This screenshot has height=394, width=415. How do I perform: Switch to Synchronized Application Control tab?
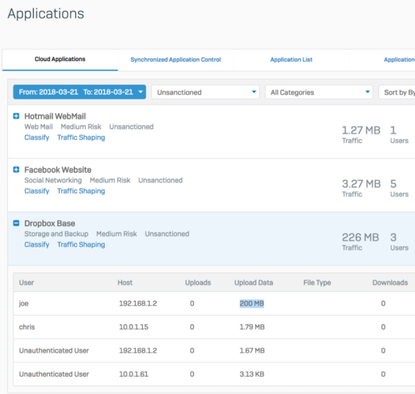(x=176, y=60)
